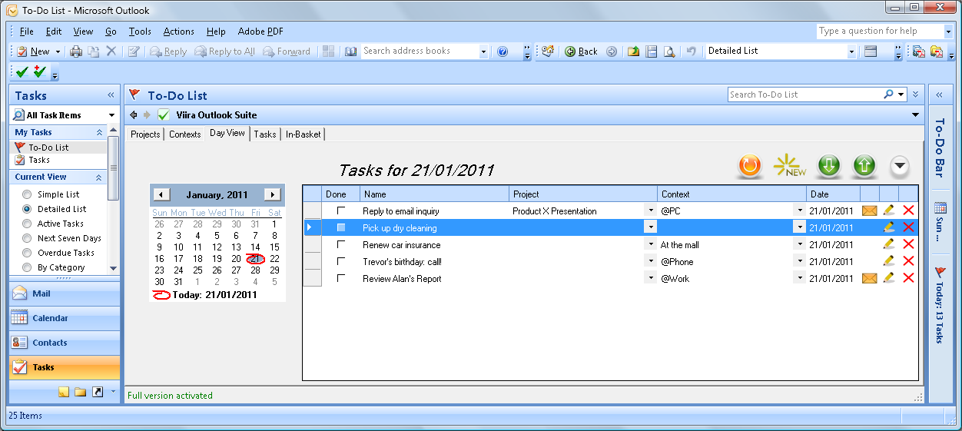Delete Review Alan's Report with the red X
Screen dimensions: 962x431
(x=908, y=278)
